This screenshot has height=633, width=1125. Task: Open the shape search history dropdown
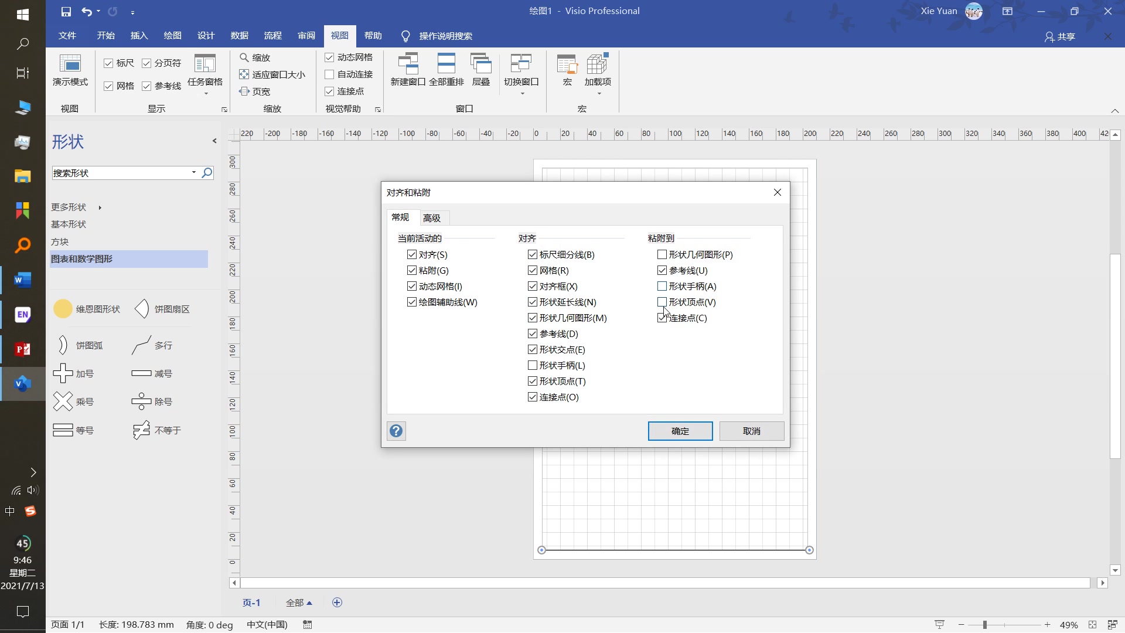pyautogui.click(x=193, y=172)
